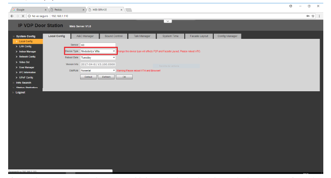Screen dimensions: 331x178
Task: Click Logout in the sidebar
Action: (x=20, y=93)
